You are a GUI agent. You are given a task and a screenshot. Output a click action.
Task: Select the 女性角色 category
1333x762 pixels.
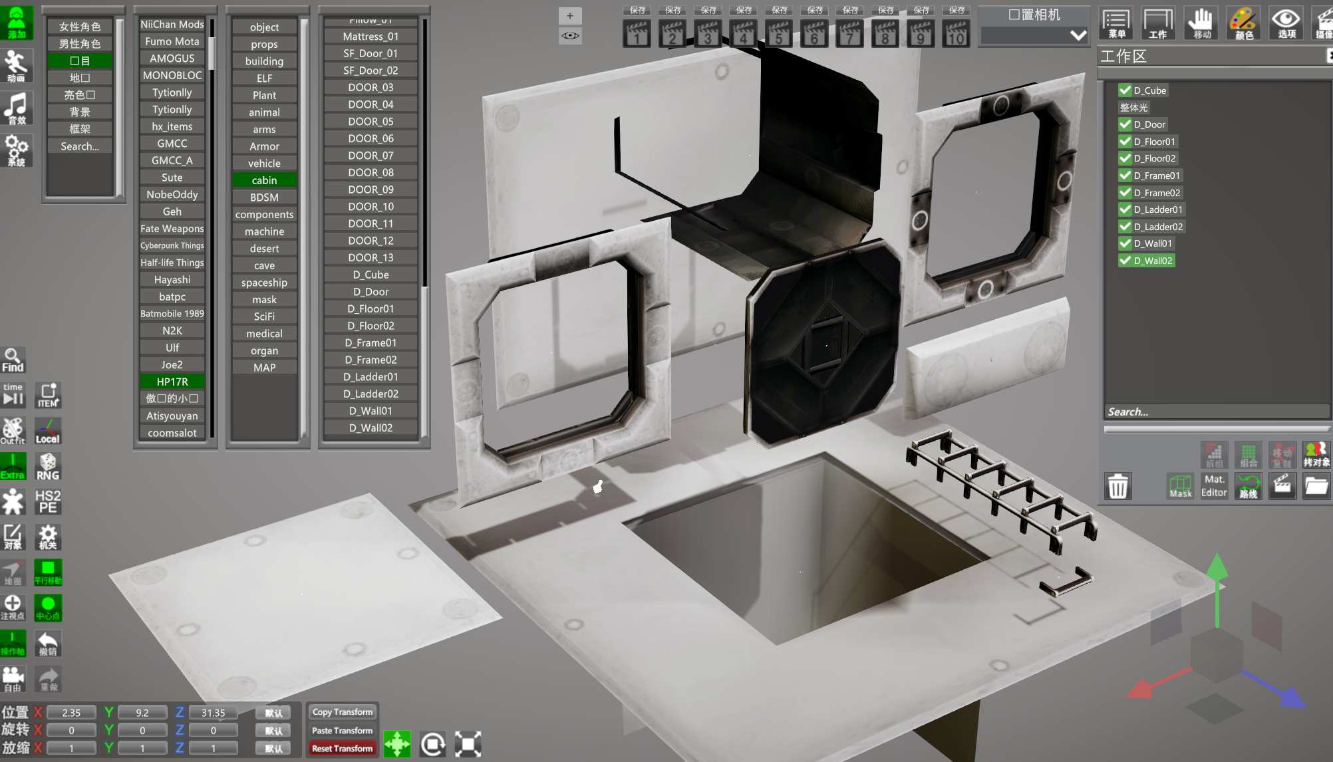coord(80,27)
